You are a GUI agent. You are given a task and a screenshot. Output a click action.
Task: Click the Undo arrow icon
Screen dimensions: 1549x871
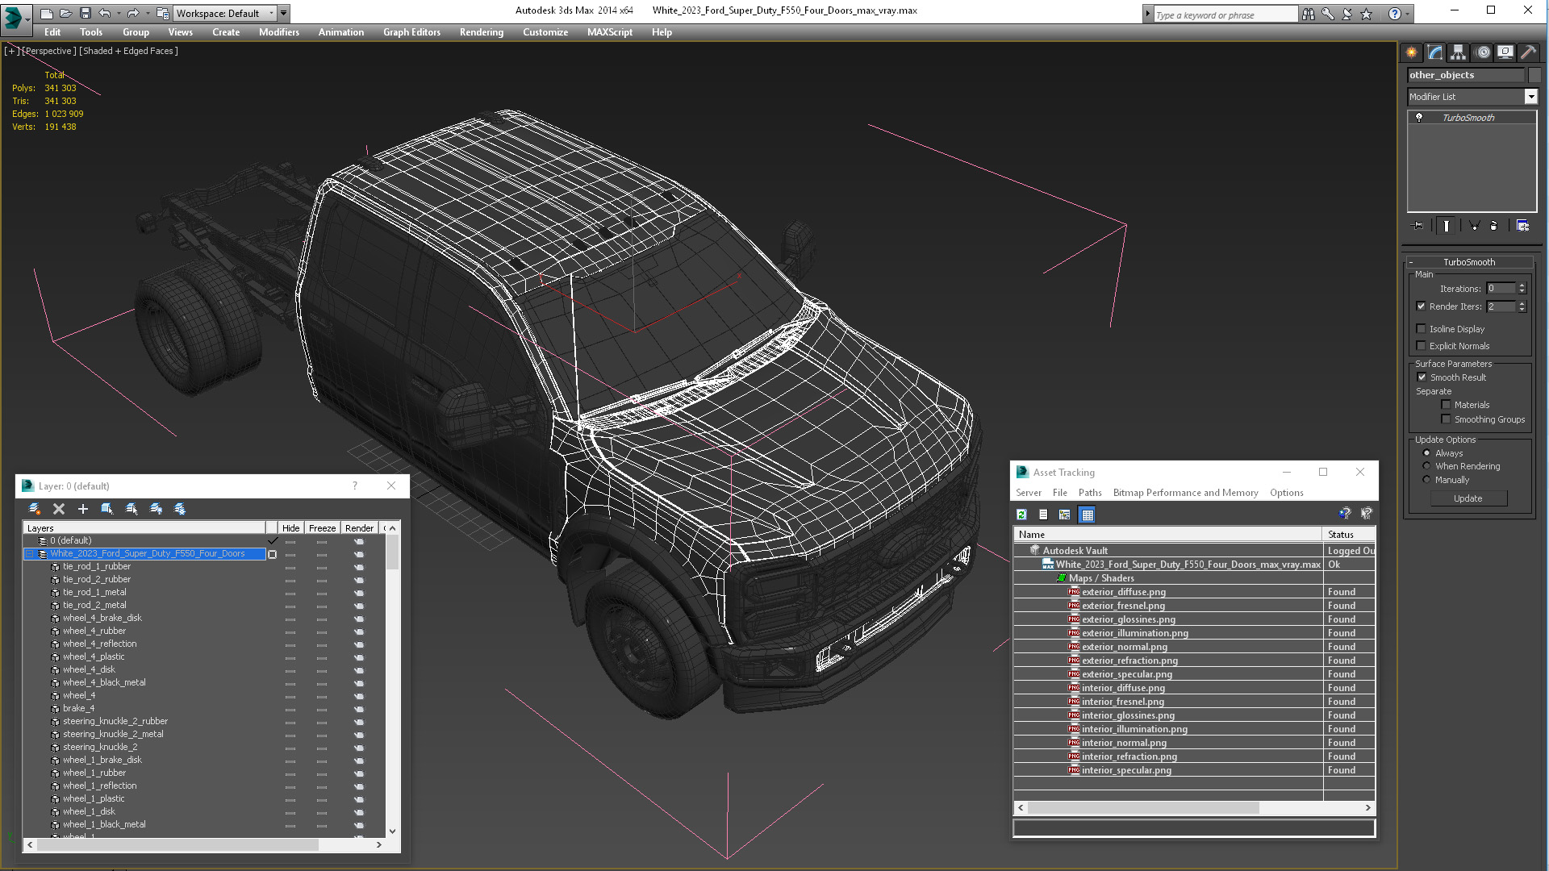(x=104, y=13)
